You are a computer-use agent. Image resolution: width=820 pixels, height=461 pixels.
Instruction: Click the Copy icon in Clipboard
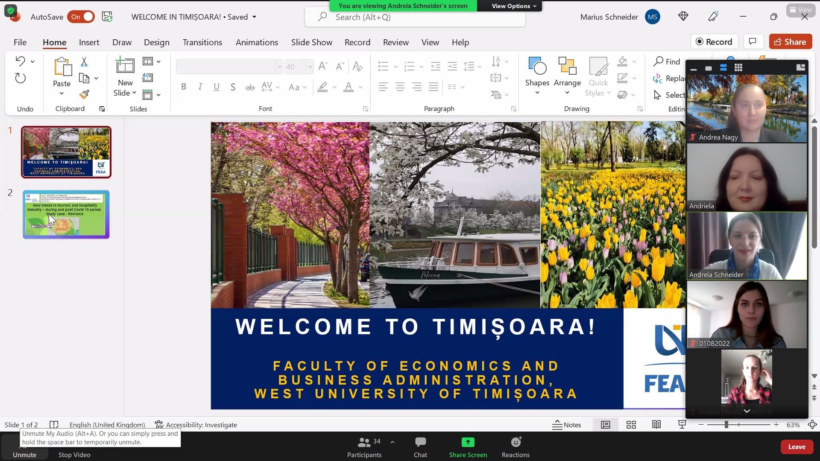coord(84,78)
